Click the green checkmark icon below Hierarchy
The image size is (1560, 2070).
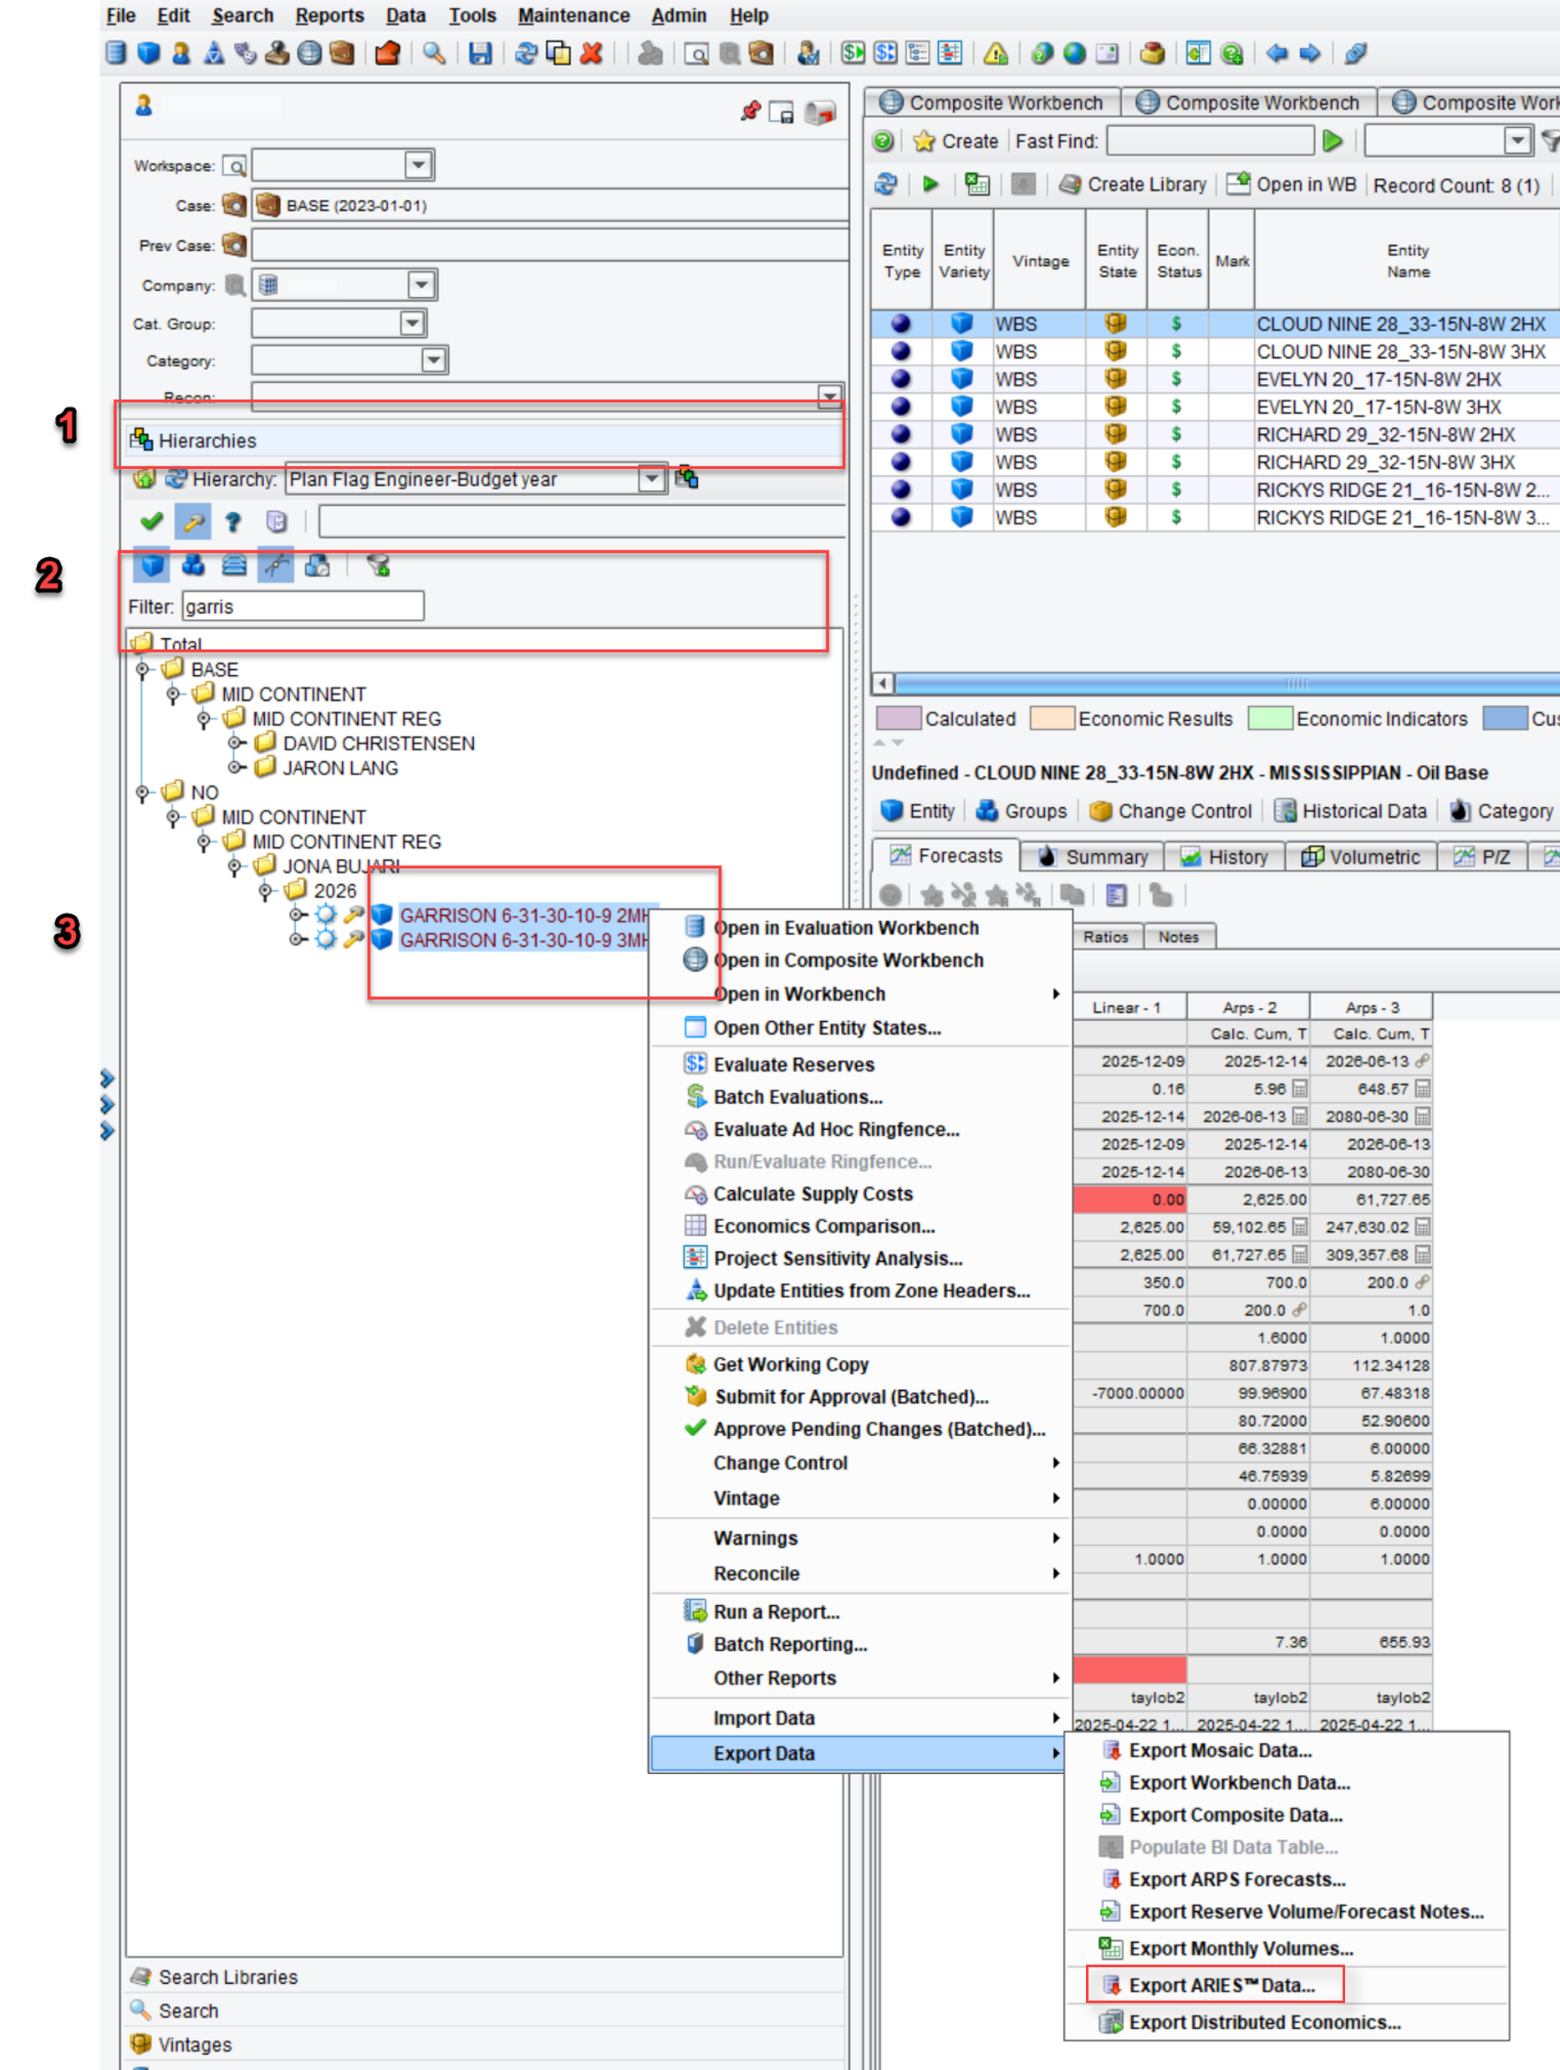[x=151, y=521]
